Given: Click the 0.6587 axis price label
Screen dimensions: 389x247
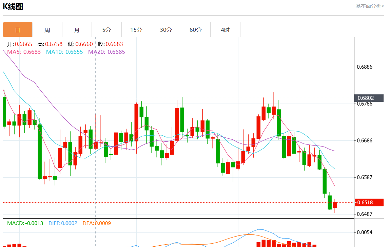Looking at the screenshot, I should 365,177.
